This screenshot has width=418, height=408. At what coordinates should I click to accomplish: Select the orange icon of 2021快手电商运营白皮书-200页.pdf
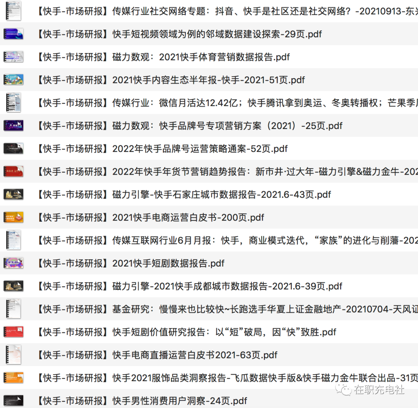[x=13, y=217]
